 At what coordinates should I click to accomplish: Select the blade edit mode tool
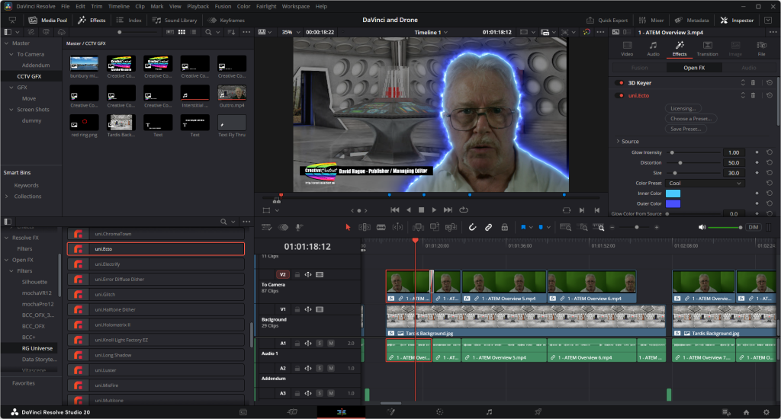click(x=381, y=228)
